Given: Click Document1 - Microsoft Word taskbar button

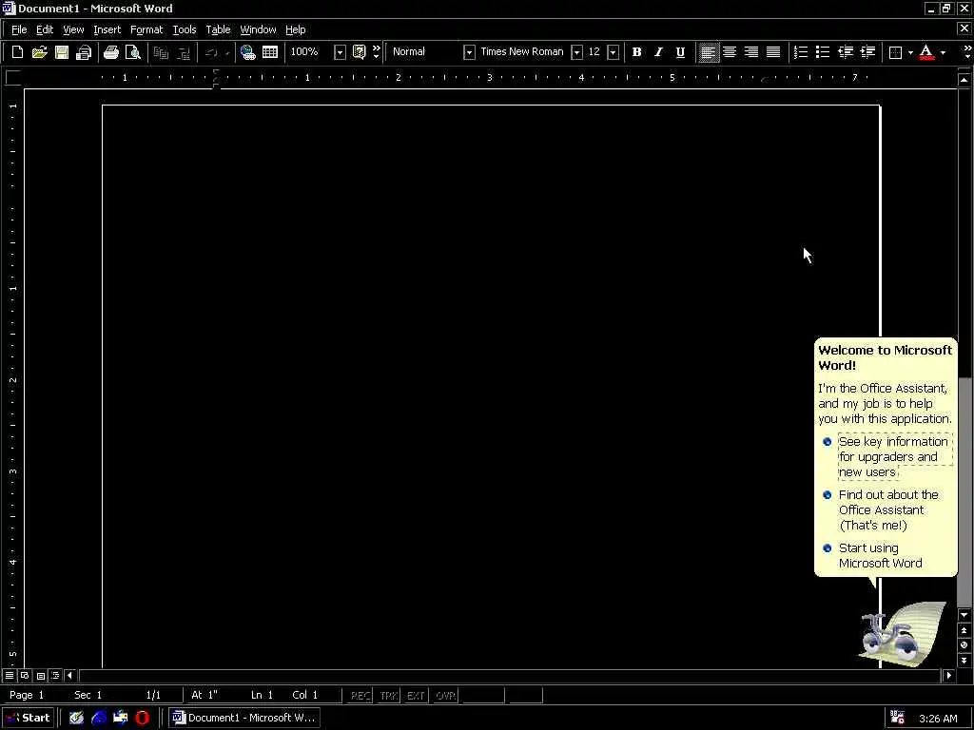Looking at the screenshot, I should pos(244,718).
